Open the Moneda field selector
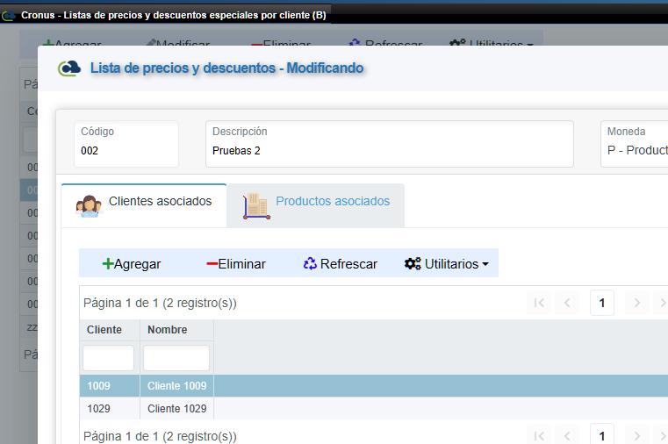 636,150
